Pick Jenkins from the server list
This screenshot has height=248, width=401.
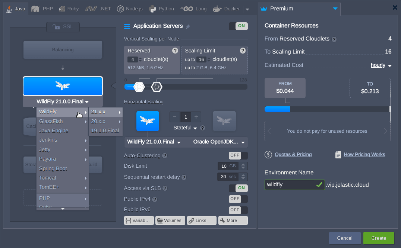click(x=63, y=140)
